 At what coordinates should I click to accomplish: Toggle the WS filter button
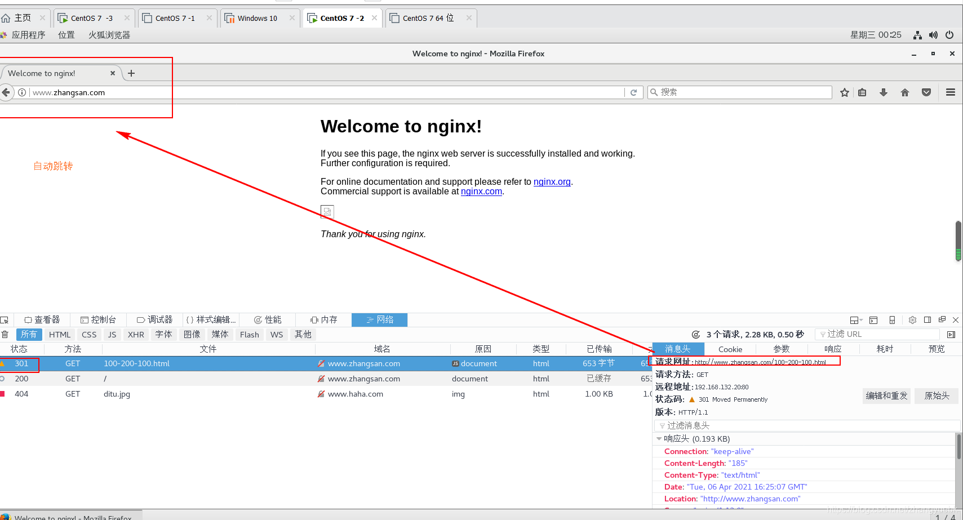click(277, 335)
